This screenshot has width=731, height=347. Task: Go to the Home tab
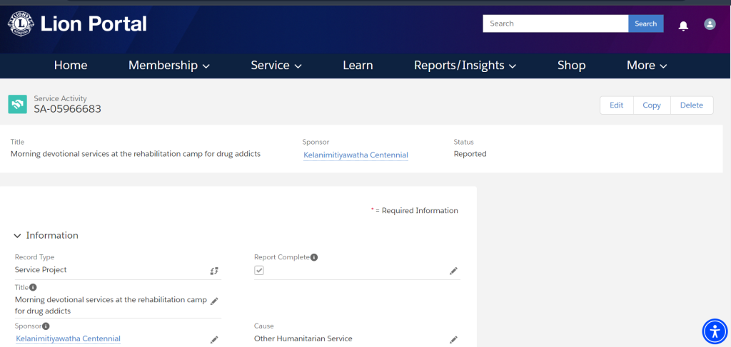[71, 66]
